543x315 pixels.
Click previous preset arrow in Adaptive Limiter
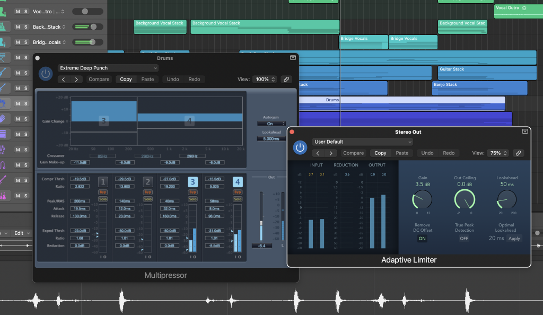coord(318,153)
